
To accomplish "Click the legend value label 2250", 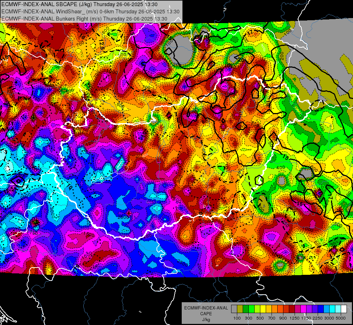I will click(318, 318).
